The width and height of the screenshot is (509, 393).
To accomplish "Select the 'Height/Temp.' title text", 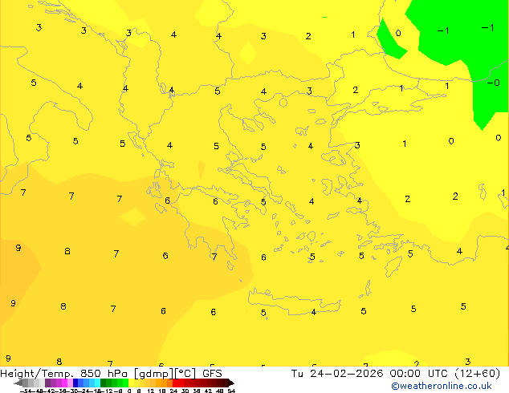I will pyautogui.click(x=37, y=374).
